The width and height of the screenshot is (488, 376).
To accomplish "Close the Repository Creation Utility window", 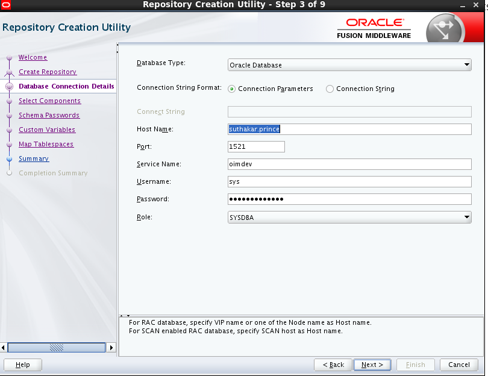I will (476, 5).
